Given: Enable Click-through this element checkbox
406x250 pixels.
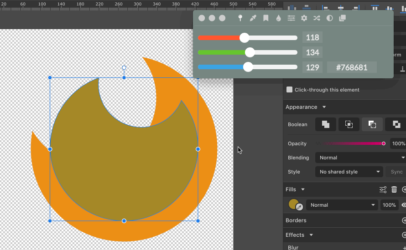Looking at the screenshot, I should 289,90.
